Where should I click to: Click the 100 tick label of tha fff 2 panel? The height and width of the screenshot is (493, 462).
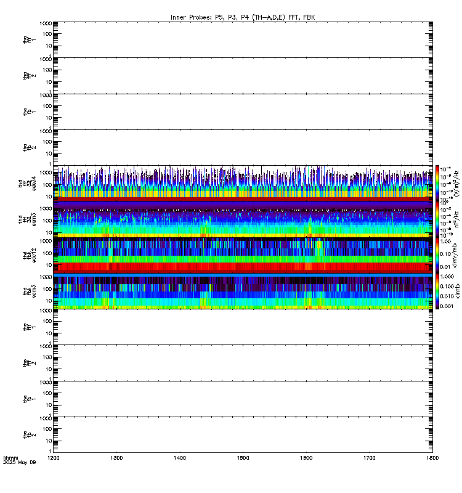[x=47, y=70]
